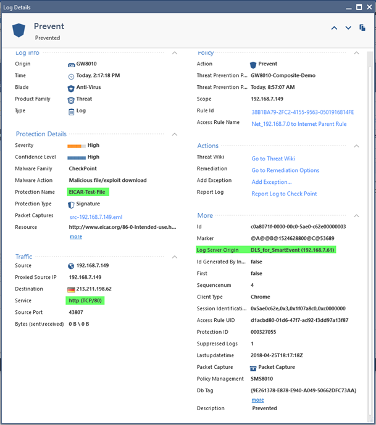Go to the next log entry arrow
Screen dimensions: 376x425
click(348, 28)
